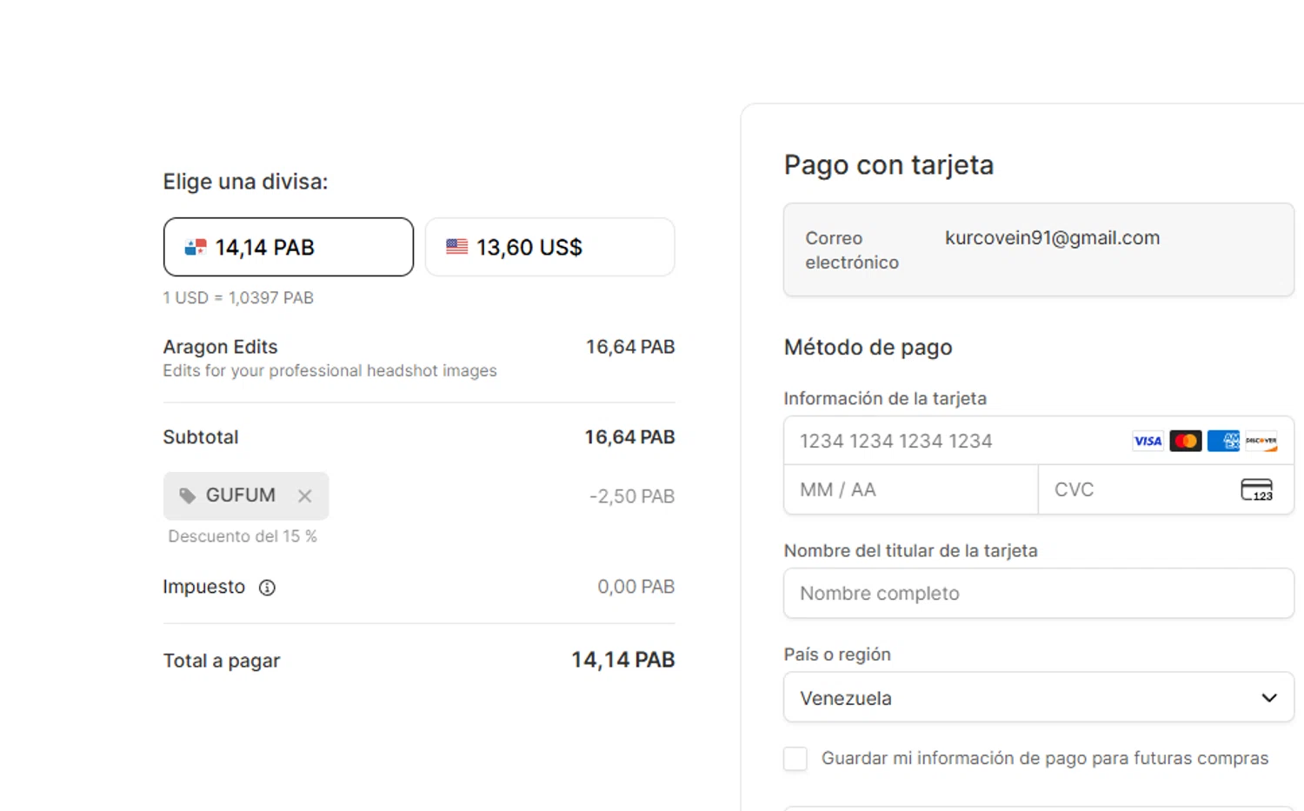Focus the CVC field

coord(1166,489)
